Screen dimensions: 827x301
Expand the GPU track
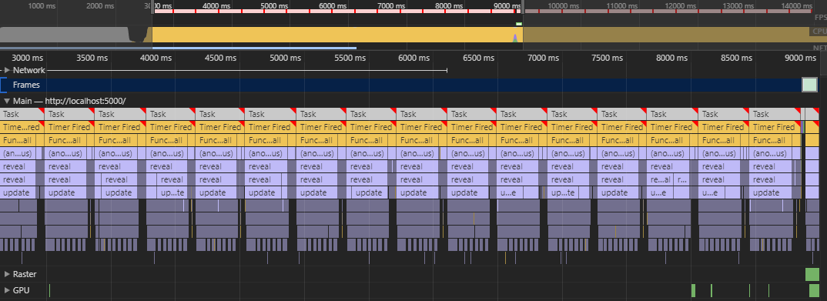point(7,290)
